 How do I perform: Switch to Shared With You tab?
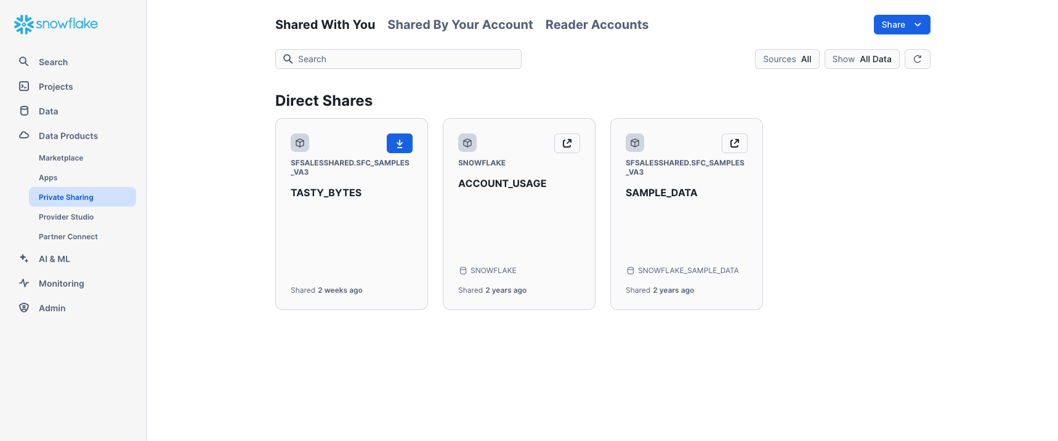(325, 25)
